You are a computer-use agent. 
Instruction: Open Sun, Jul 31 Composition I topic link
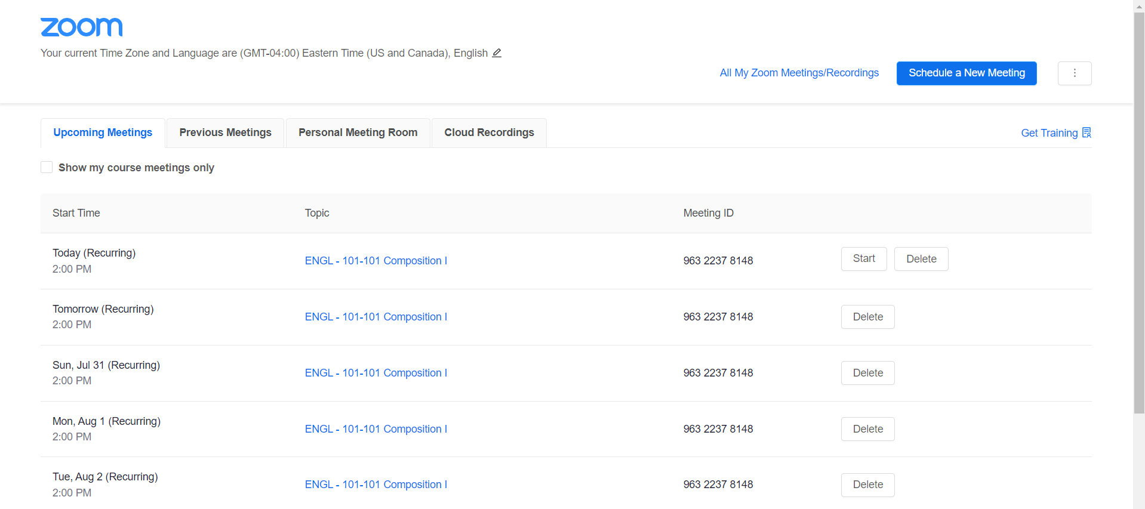click(376, 373)
